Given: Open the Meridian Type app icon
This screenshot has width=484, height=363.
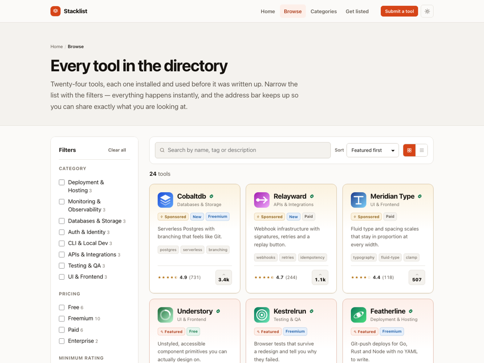Looking at the screenshot, I should tap(359, 200).
